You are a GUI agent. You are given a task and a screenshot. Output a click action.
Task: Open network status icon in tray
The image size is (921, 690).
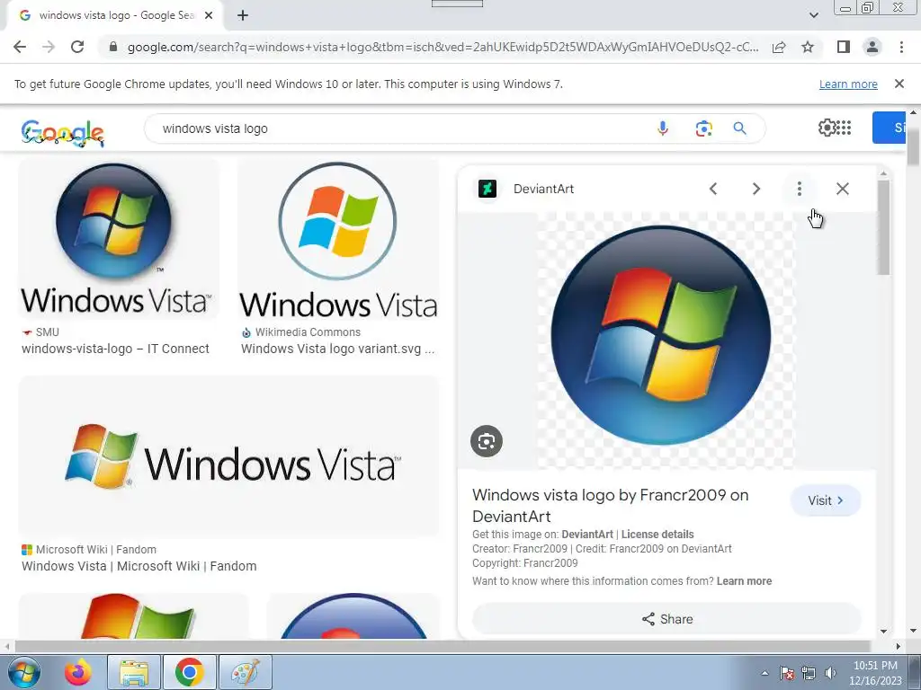809,673
